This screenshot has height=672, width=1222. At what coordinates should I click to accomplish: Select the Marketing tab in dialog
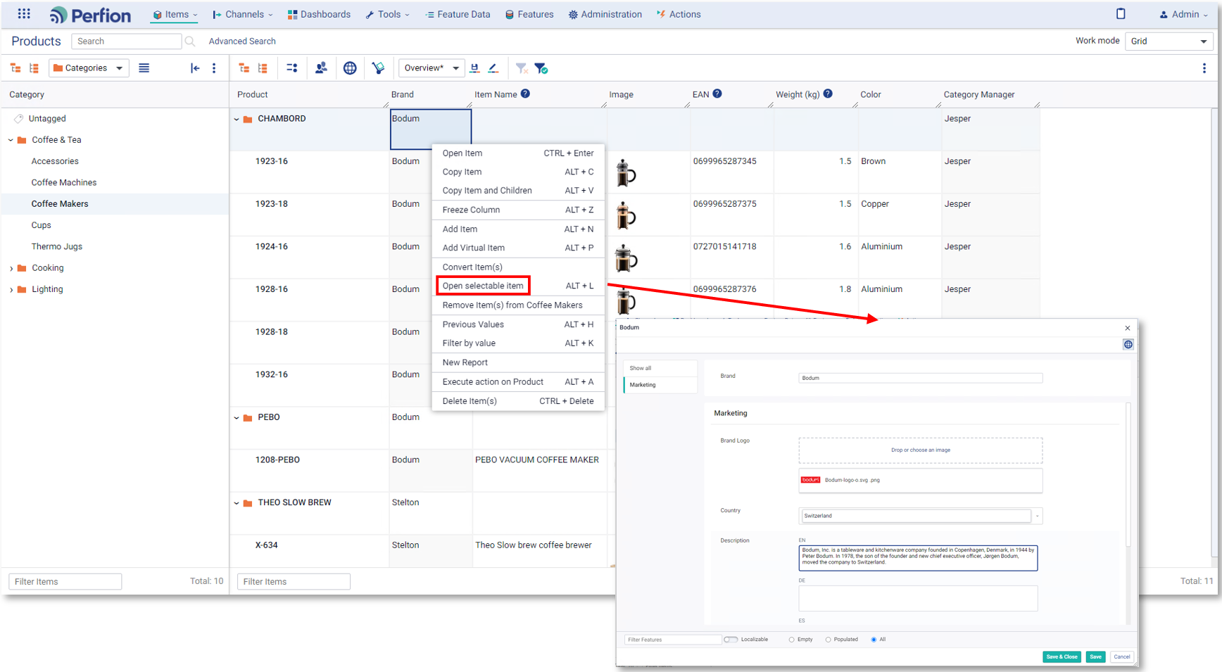pyautogui.click(x=660, y=385)
